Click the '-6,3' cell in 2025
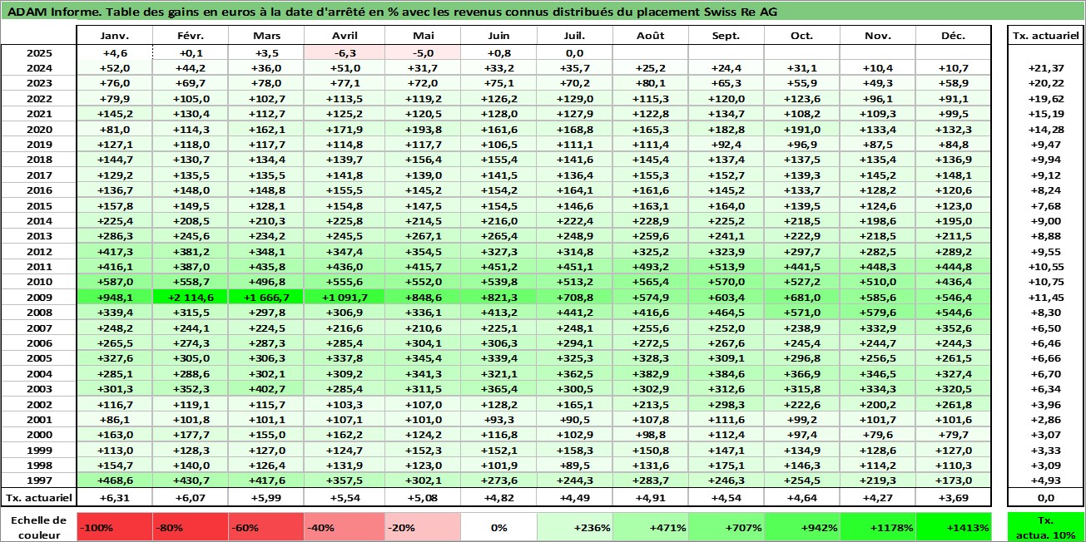The width and height of the screenshot is (1086, 542). (x=342, y=52)
